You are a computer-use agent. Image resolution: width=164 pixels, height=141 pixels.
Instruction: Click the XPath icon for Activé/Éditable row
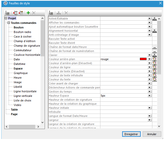[154, 19]
